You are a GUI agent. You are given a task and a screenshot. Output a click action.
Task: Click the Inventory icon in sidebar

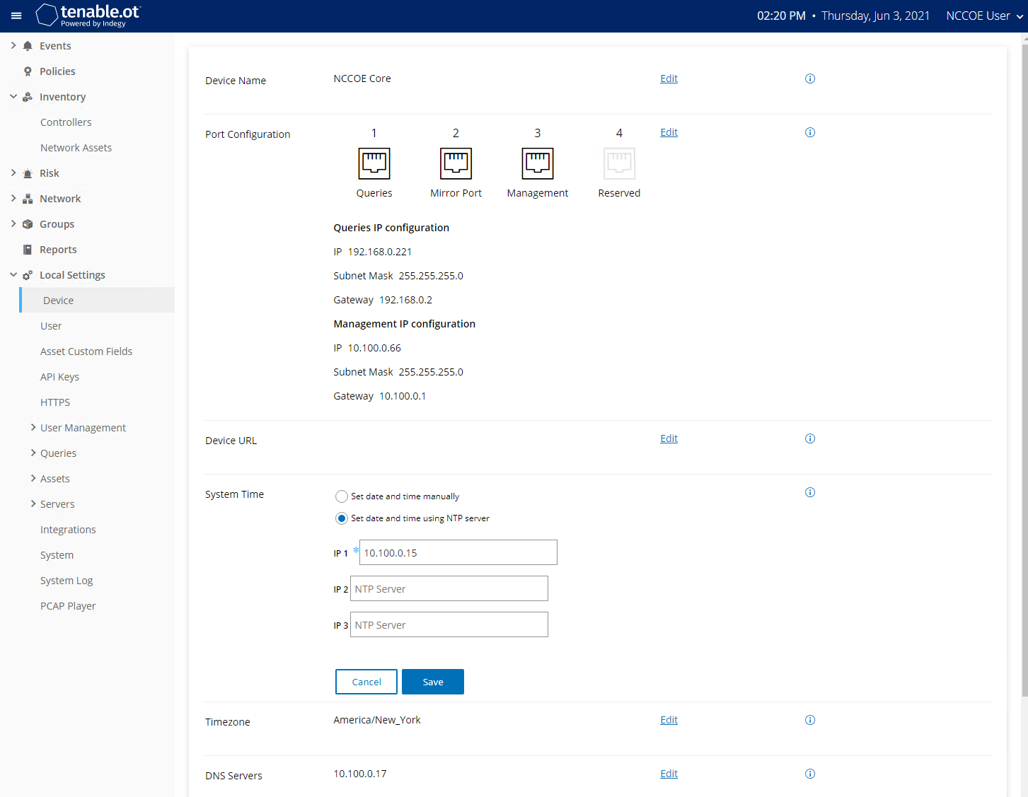coord(28,97)
